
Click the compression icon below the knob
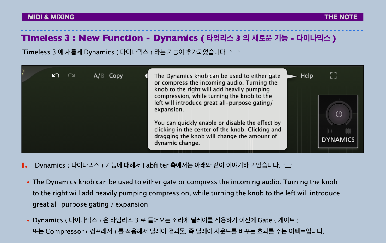click(348, 131)
